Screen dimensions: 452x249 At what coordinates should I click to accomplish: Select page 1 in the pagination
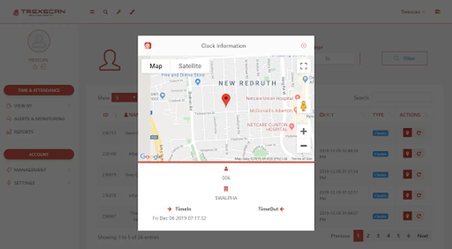(x=358, y=236)
